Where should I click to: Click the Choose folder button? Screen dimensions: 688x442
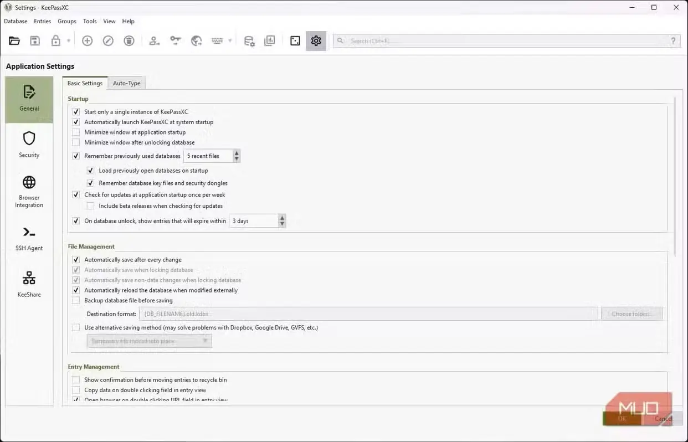pos(632,314)
